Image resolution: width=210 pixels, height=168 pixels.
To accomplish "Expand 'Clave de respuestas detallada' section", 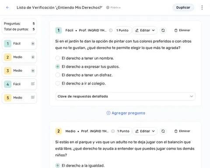I will (125, 96).
